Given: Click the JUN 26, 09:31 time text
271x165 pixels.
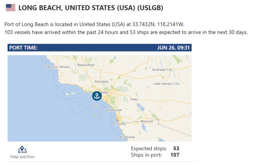Looking at the screenshot, I should (x=173, y=48).
